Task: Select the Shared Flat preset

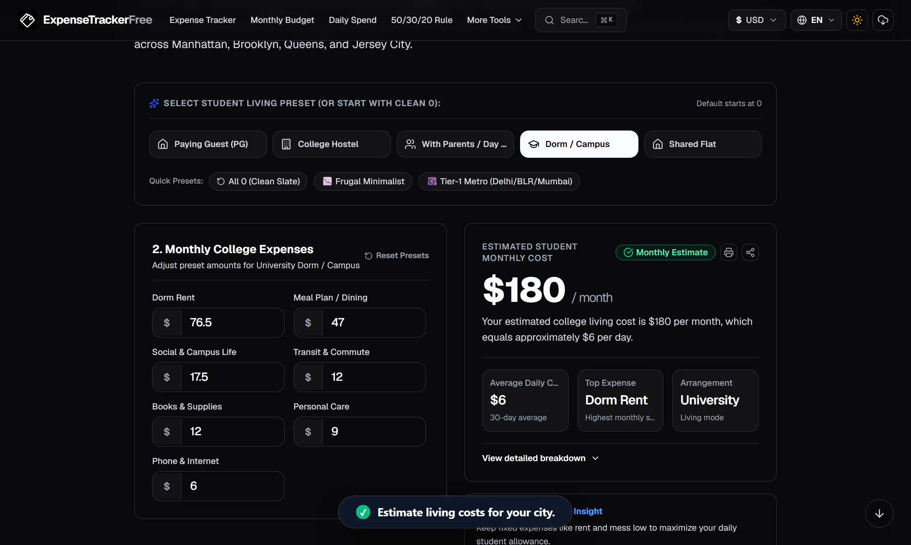Action: pyautogui.click(x=702, y=144)
